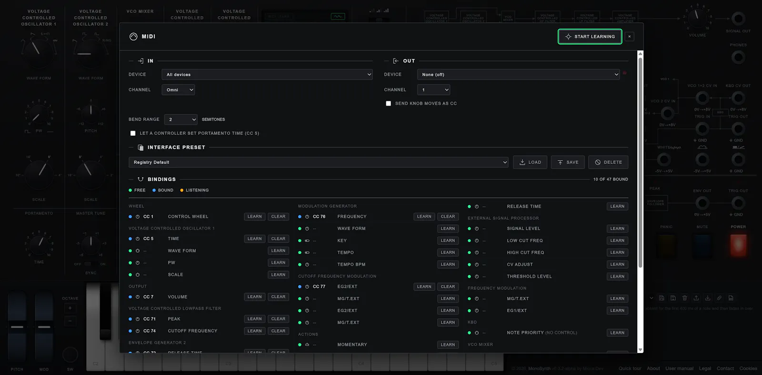Click the ENV OUT jack on the synth
This screenshot has width=762, height=375.
pyautogui.click(x=702, y=203)
